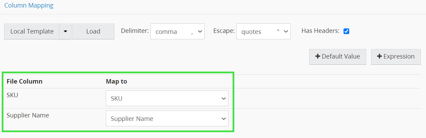Click the plus icon beside Default Value
The height and width of the screenshot is (138, 426).
(x=318, y=57)
